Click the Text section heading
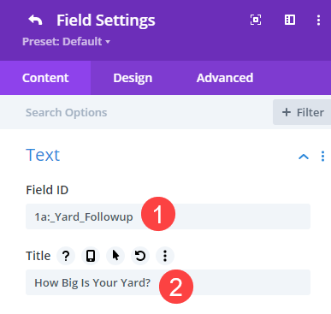This screenshot has height=314, width=331. 43,155
